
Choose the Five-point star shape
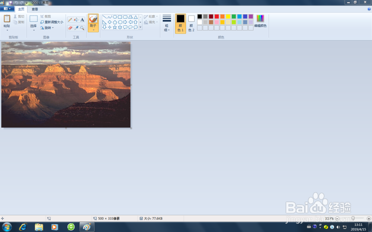pyautogui.click(x=115, y=27)
